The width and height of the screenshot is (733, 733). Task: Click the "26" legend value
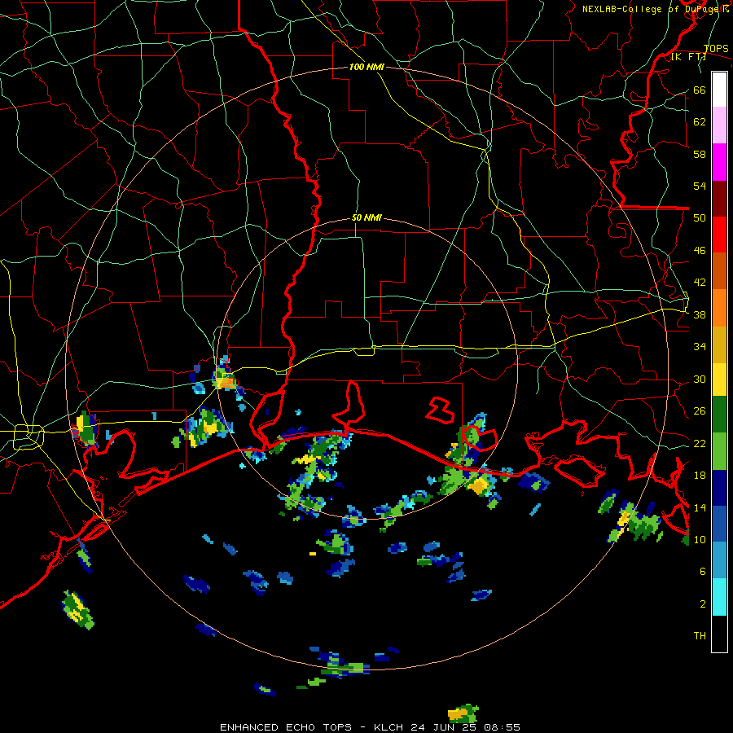700,411
